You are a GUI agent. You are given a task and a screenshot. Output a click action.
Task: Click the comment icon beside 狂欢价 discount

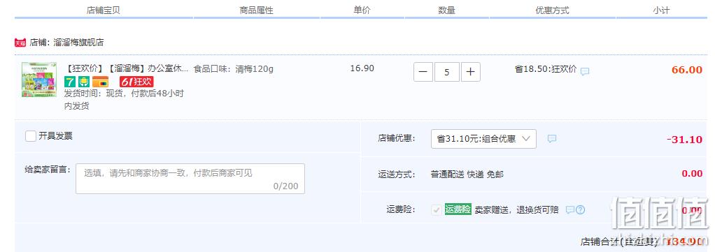pyautogui.click(x=585, y=72)
